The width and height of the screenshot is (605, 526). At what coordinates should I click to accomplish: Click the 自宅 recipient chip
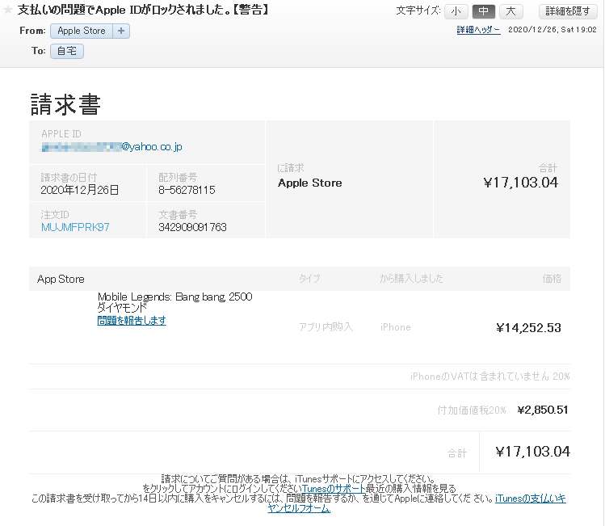[x=66, y=51]
